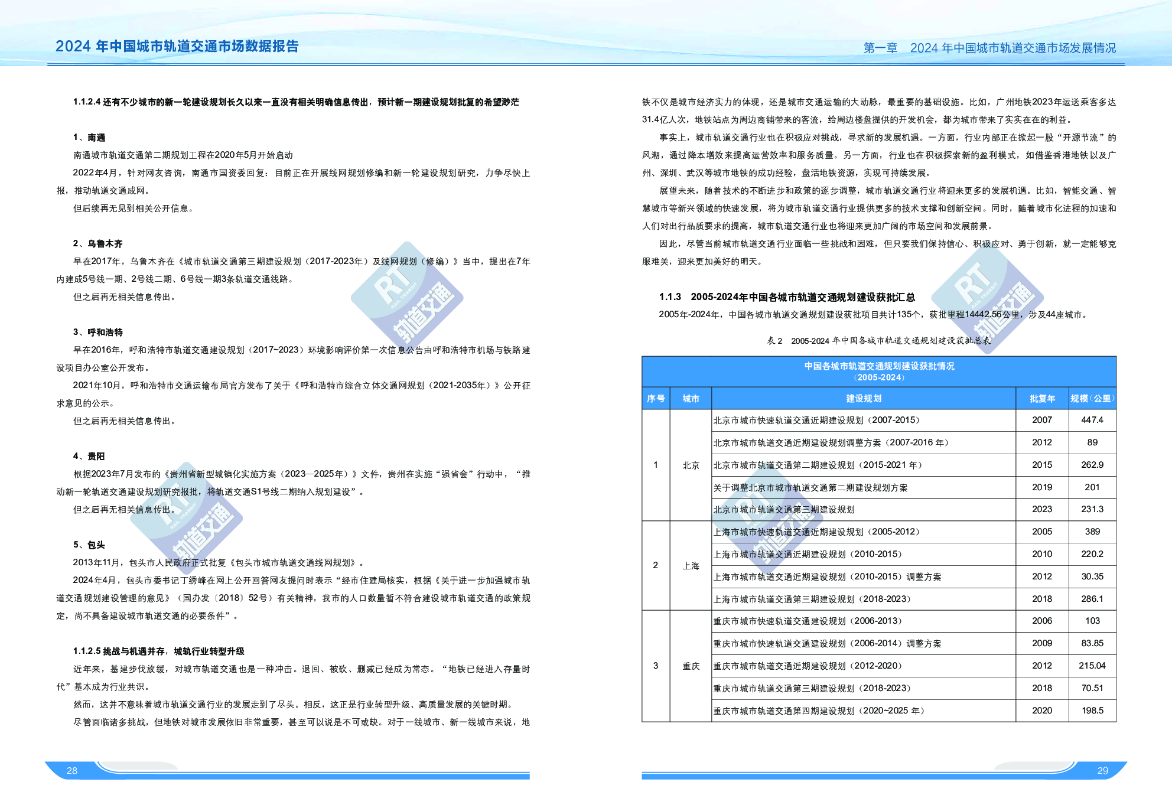Click approval year '2020'
Screen dimensions: 1172x795
pyautogui.click(x=1042, y=711)
